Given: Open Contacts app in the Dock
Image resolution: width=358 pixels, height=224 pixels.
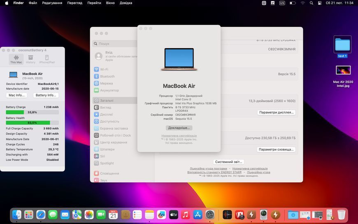Looking at the screenshot, I should [126, 215].
